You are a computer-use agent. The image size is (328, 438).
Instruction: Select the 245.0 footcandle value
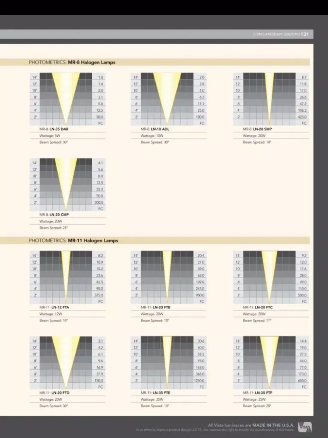[x=200, y=289]
